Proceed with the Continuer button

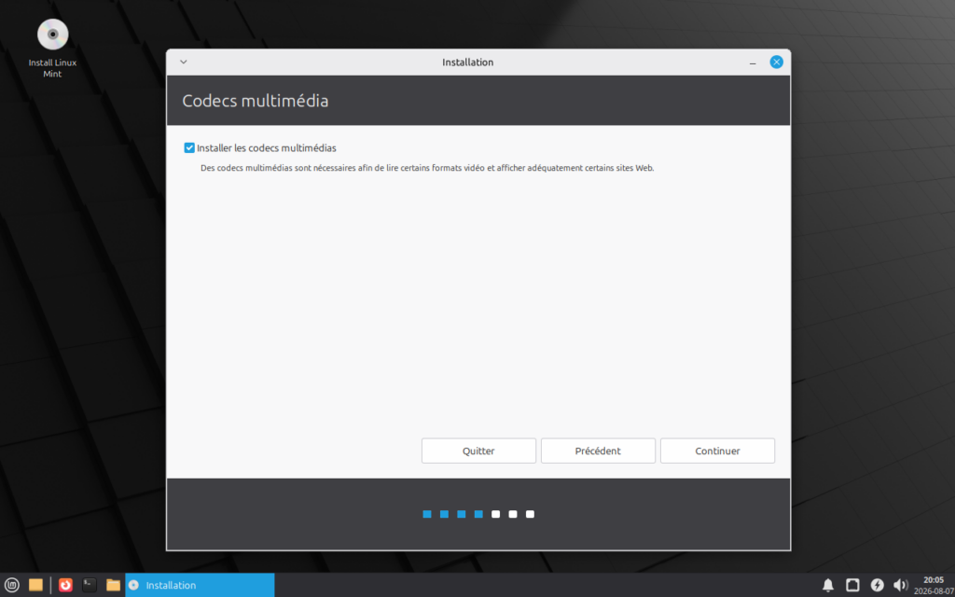(x=717, y=451)
